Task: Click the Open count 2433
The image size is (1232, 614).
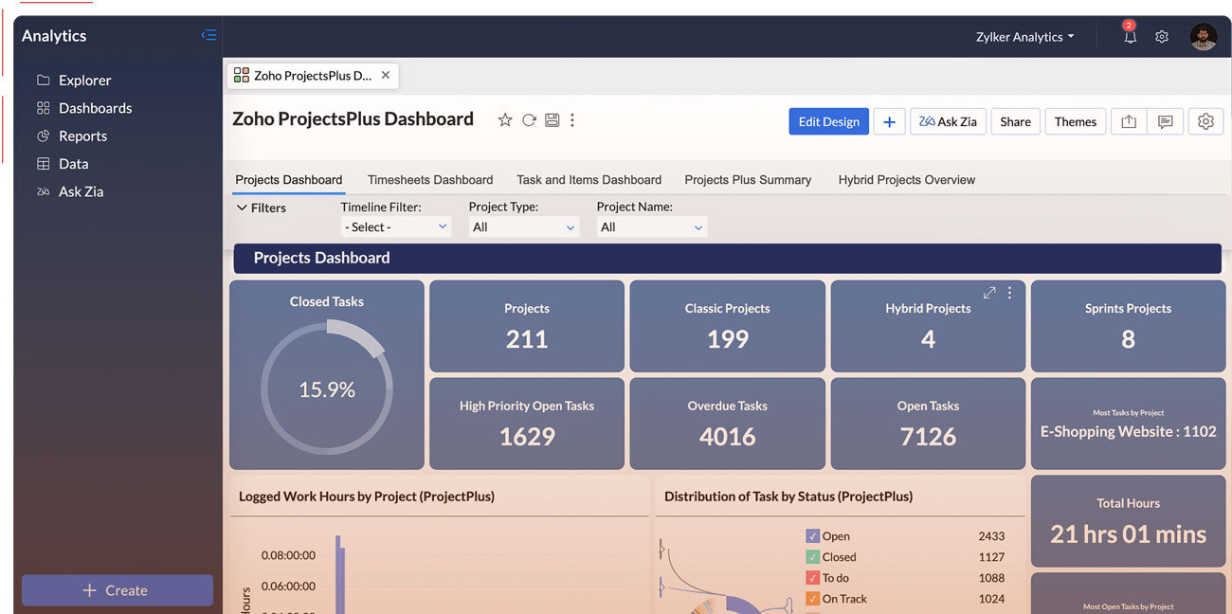Action: coord(991,536)
